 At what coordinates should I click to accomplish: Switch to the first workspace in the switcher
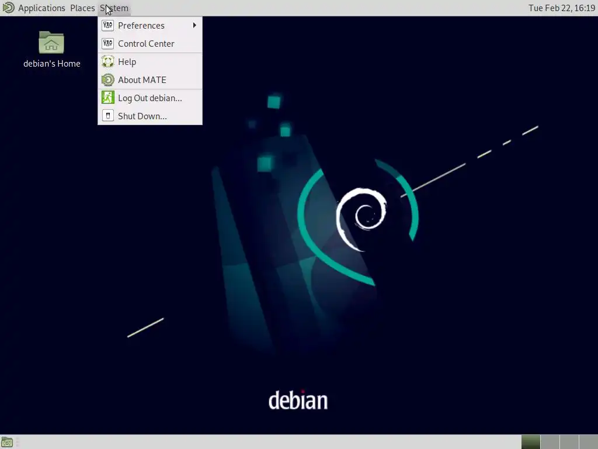[531, 442]
